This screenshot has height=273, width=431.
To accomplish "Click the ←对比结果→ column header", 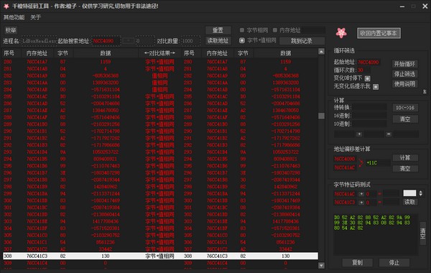I will (159, 53).
